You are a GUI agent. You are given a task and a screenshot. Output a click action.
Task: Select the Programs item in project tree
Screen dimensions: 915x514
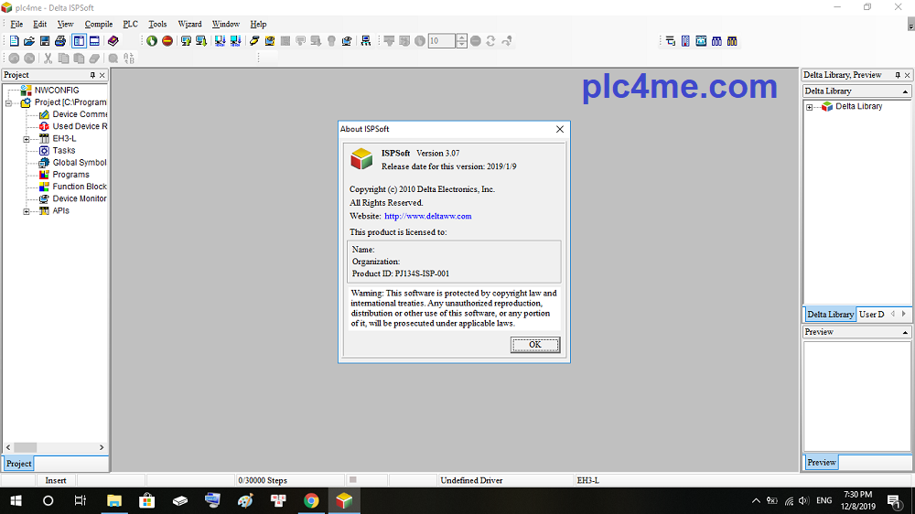(x=70, y=175)
